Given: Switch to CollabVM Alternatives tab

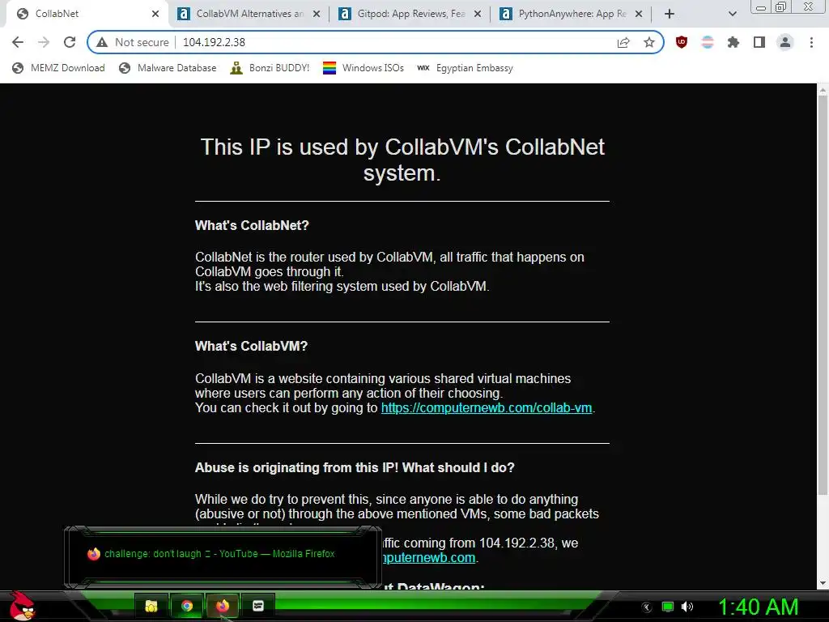Looking at the screenshot, I should click(x=249, y=14).
